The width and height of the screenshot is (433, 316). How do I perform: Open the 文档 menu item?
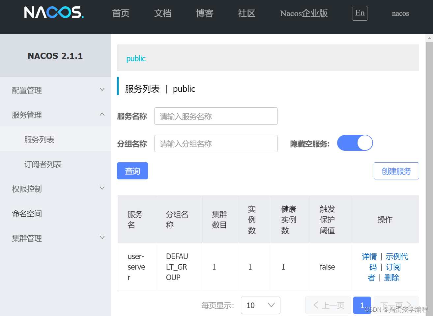click(x=163, y=13)
